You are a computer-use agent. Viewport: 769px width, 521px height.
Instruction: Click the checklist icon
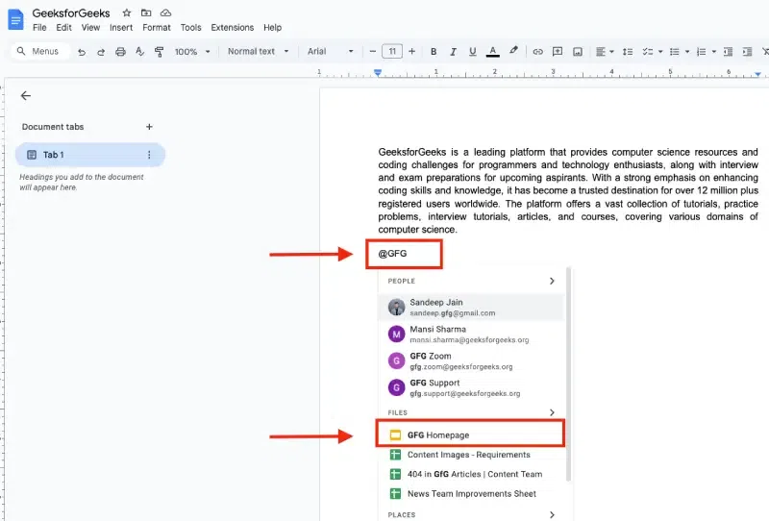(x=647, y=52)
